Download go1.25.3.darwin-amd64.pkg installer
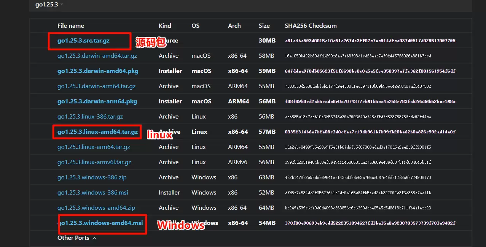486x247 pixels. tap(98, 71)
